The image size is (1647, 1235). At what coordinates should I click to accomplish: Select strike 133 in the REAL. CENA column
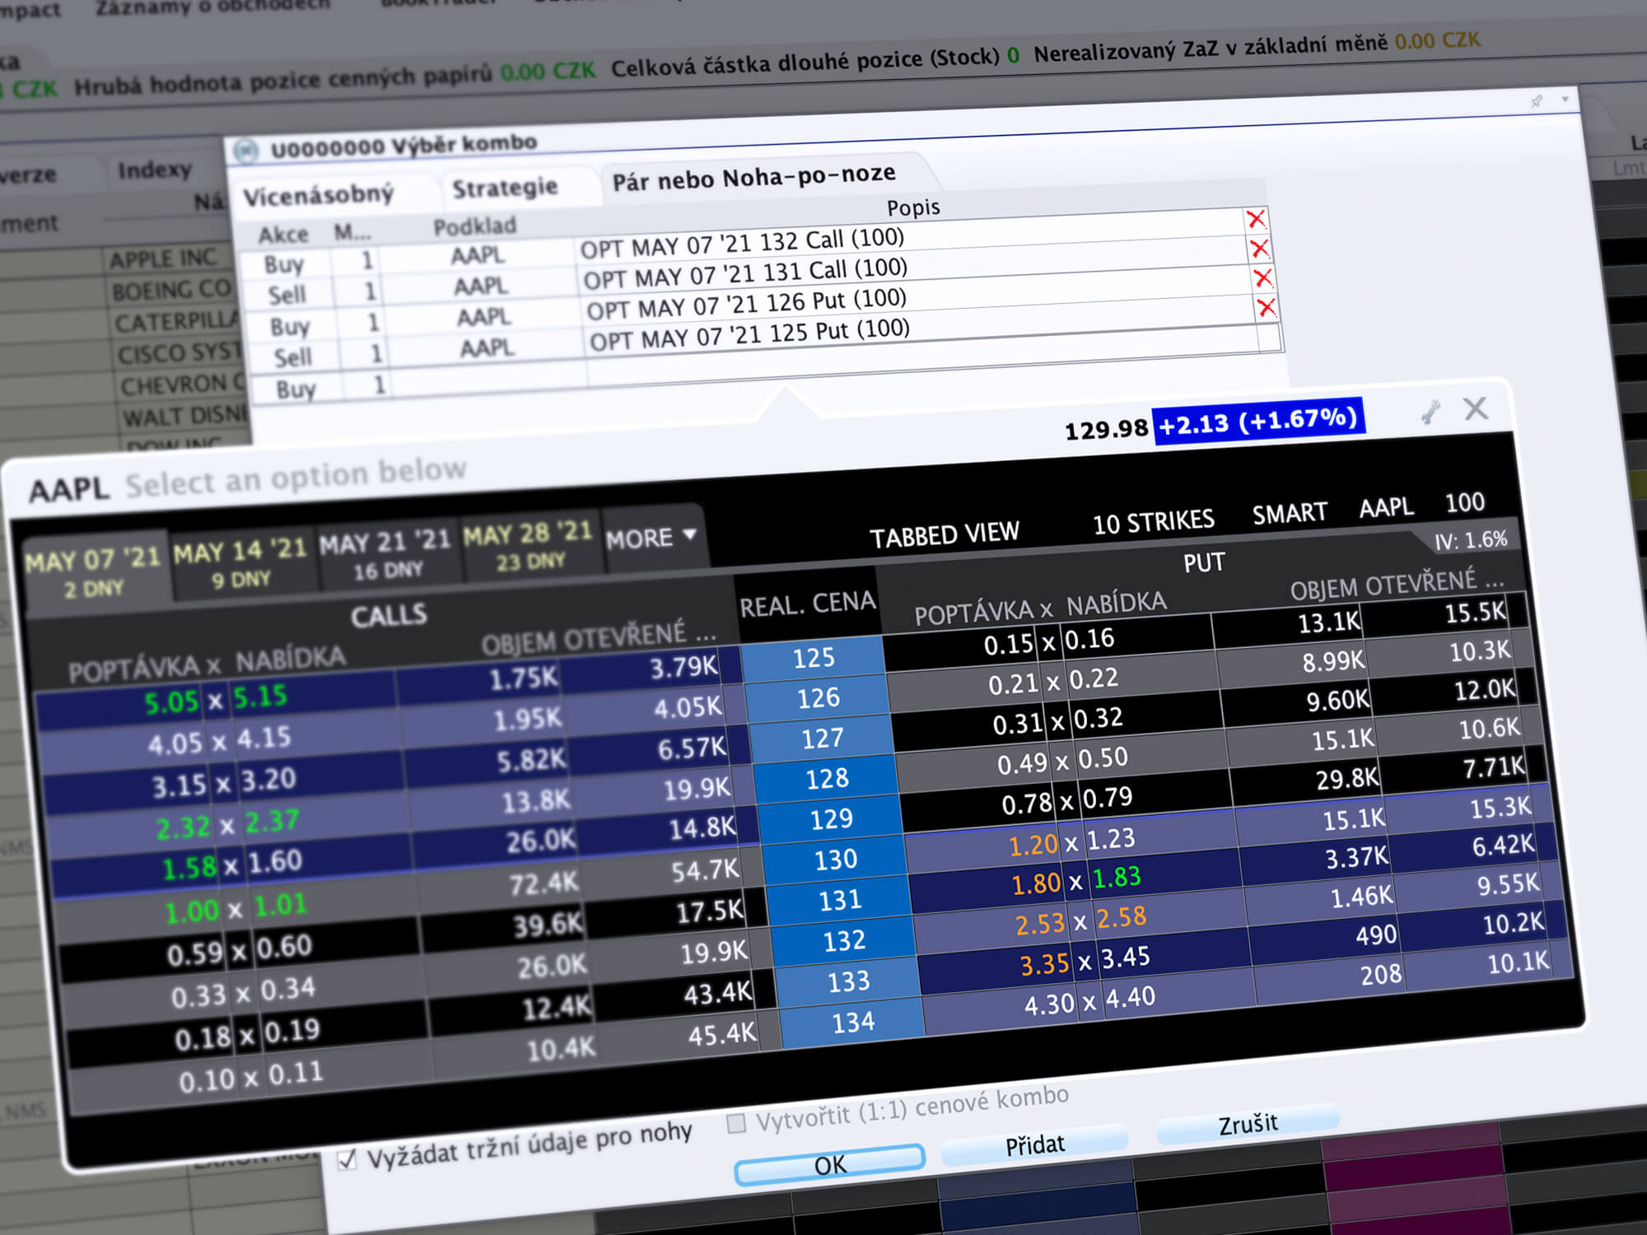(849, 981)
